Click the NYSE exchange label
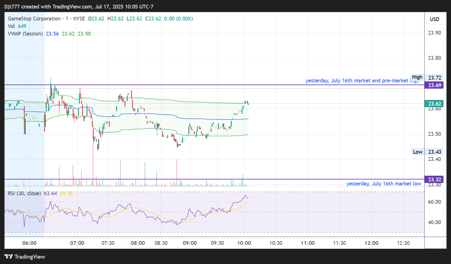The image size is (451, 264). (79, 19)
